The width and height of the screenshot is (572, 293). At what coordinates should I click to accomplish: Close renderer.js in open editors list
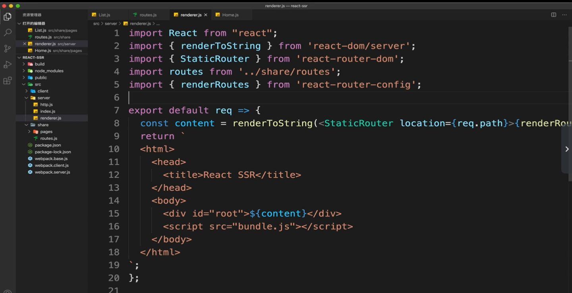coord(24,44)
